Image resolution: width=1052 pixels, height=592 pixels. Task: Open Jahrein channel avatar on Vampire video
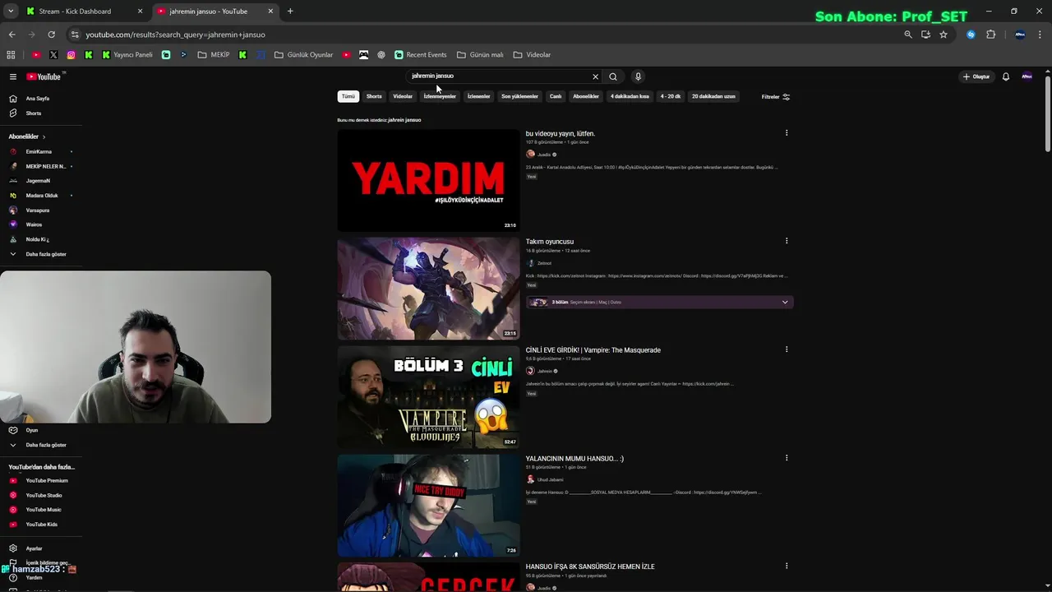(x=530, y=371)
